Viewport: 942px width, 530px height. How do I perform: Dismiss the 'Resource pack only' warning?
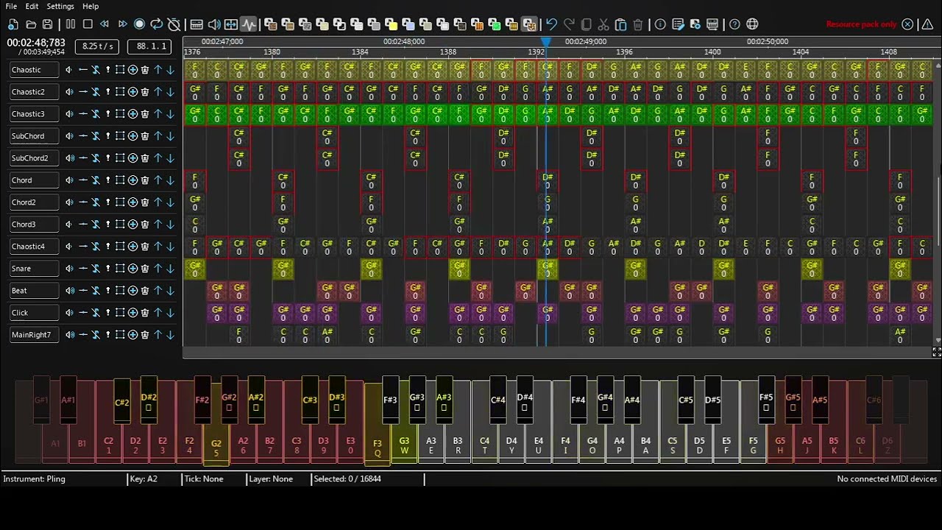click(907, 24)
